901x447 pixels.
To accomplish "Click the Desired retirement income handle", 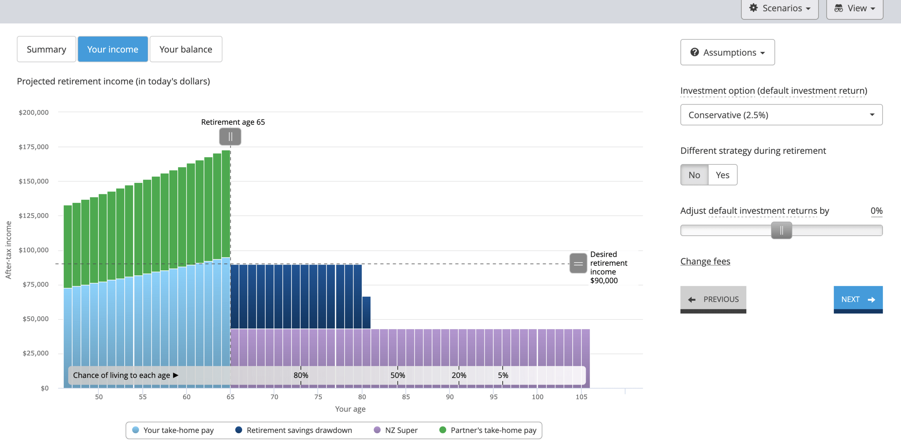I will [578, 264].
